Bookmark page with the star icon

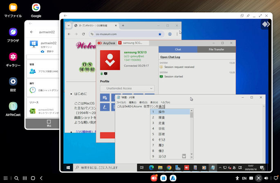160,34
